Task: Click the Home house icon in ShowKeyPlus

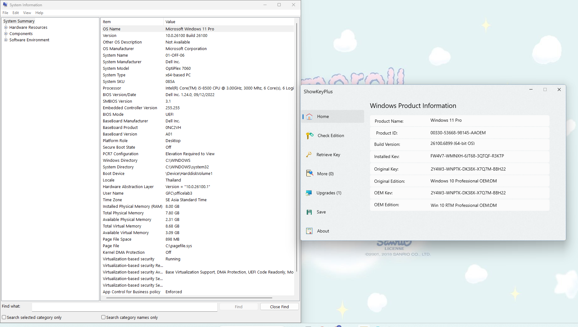Action: (x=309, y=116)
